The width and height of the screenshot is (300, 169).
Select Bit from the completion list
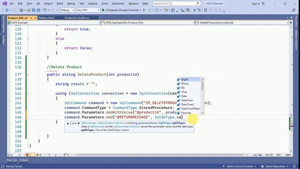pos(188,88)
